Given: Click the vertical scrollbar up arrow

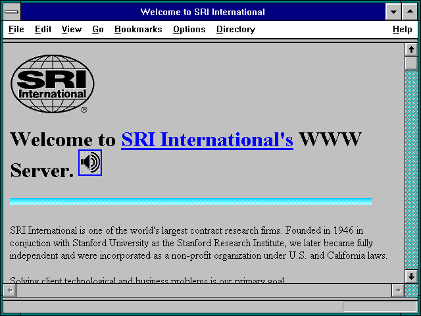Looking at the screenshot, I should point(411,49).
